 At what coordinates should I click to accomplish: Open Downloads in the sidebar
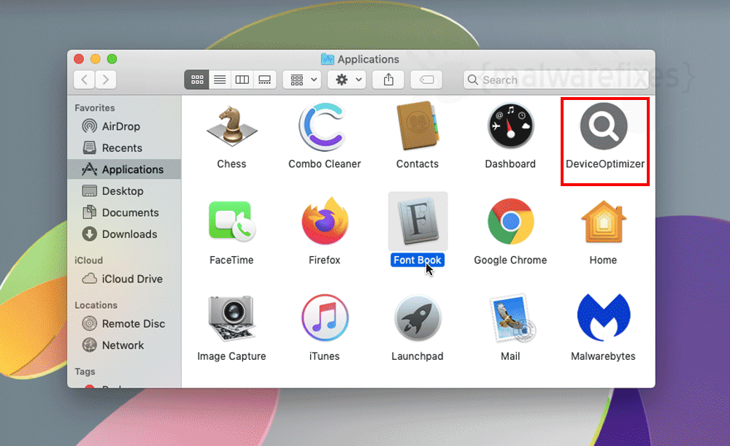124,234
